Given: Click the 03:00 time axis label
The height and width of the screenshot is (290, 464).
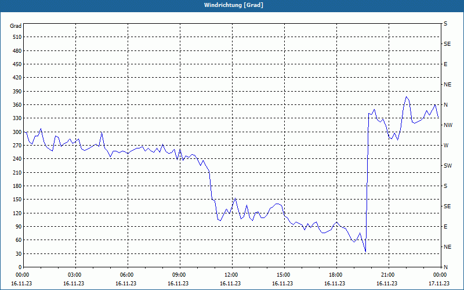Looking at the screenshot, I should point(75,274).
